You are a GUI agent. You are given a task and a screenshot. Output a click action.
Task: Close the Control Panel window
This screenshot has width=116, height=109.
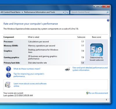click(106, 7)
